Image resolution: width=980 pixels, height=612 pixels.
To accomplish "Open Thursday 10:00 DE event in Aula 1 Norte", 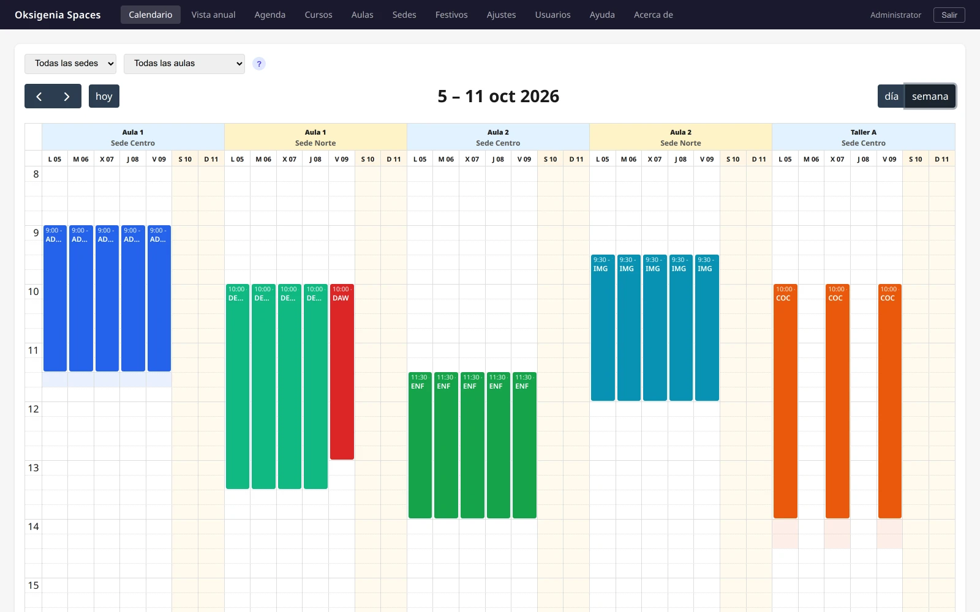I will click(315, 386).
